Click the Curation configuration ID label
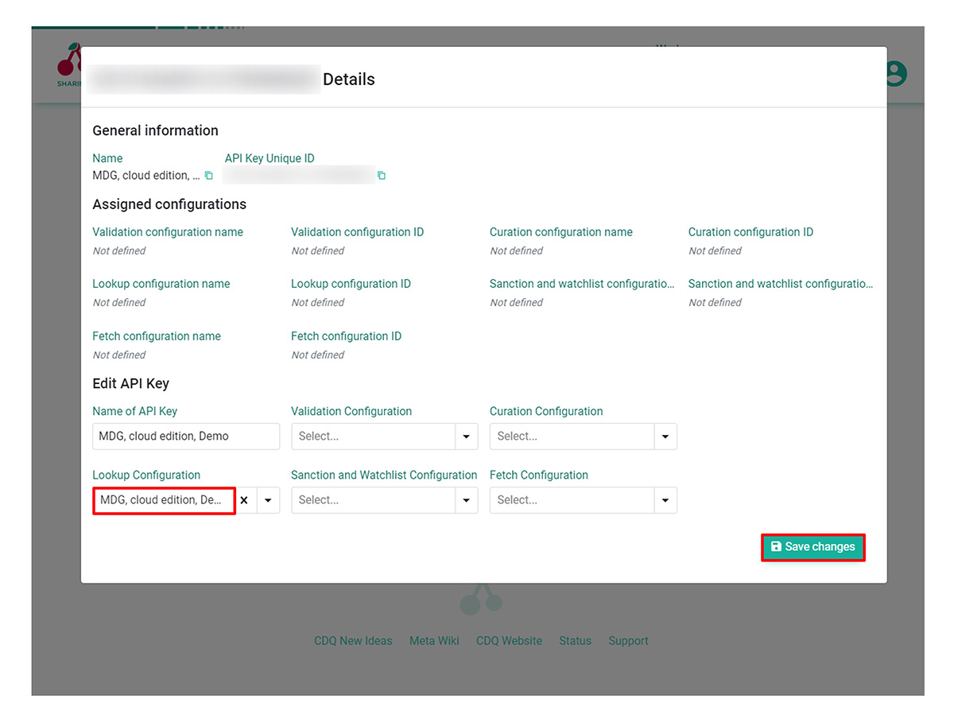Viewport: 954px width, 722px height. click(750, 232)
